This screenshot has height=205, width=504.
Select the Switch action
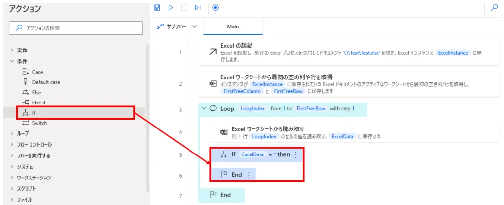point(39,123)
